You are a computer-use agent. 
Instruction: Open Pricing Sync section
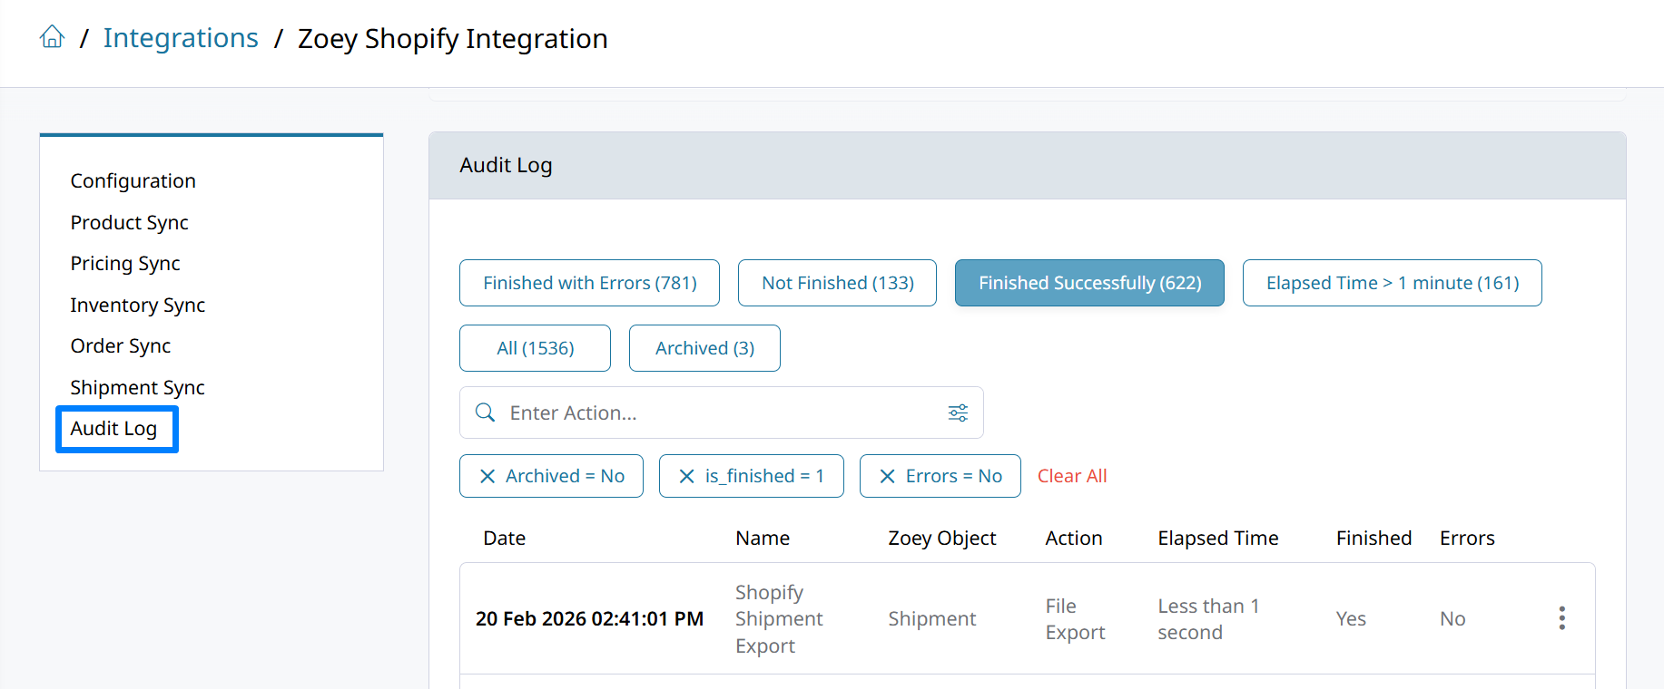pos(125,263)
